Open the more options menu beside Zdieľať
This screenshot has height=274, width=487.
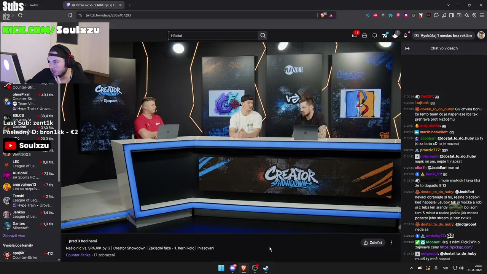pyautogui.click(x=392, y=242)
